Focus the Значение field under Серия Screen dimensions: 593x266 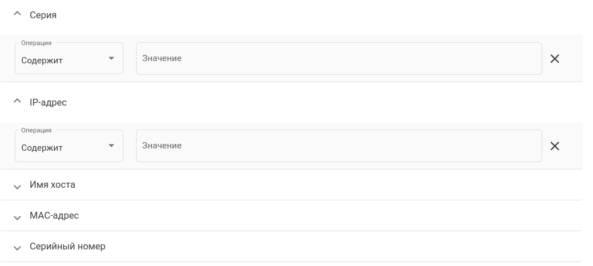click(338, 58)
